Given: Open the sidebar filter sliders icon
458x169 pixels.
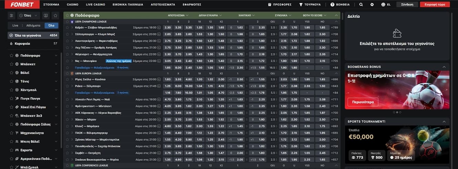Looking at the screenshot, I should pos(12,16).
